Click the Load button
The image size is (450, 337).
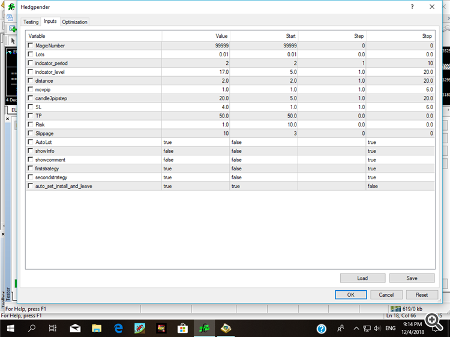point(362,278)
